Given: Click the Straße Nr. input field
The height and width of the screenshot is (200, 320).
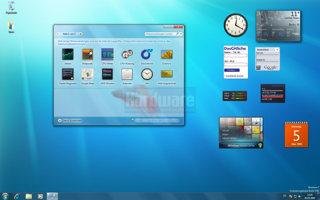Looking at the screenshot, I should click(267, 63).
